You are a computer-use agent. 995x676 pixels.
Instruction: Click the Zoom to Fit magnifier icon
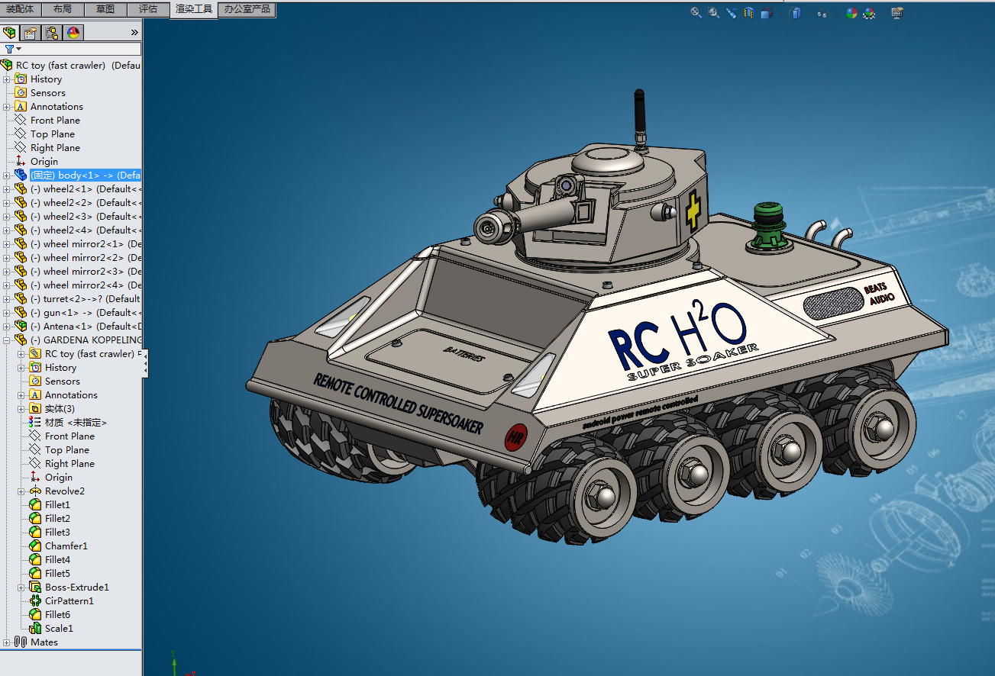click(696, 12)
